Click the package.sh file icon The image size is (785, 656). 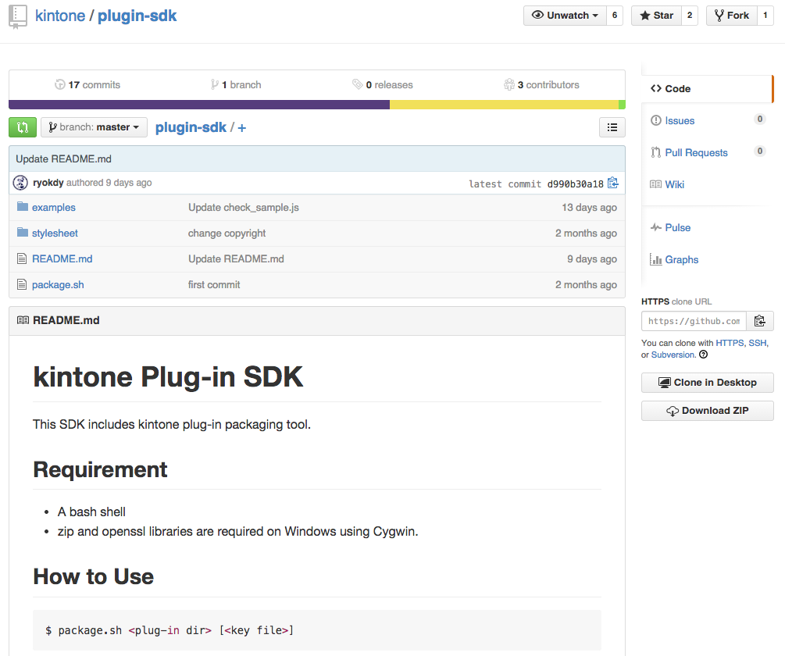coord(22,284)
